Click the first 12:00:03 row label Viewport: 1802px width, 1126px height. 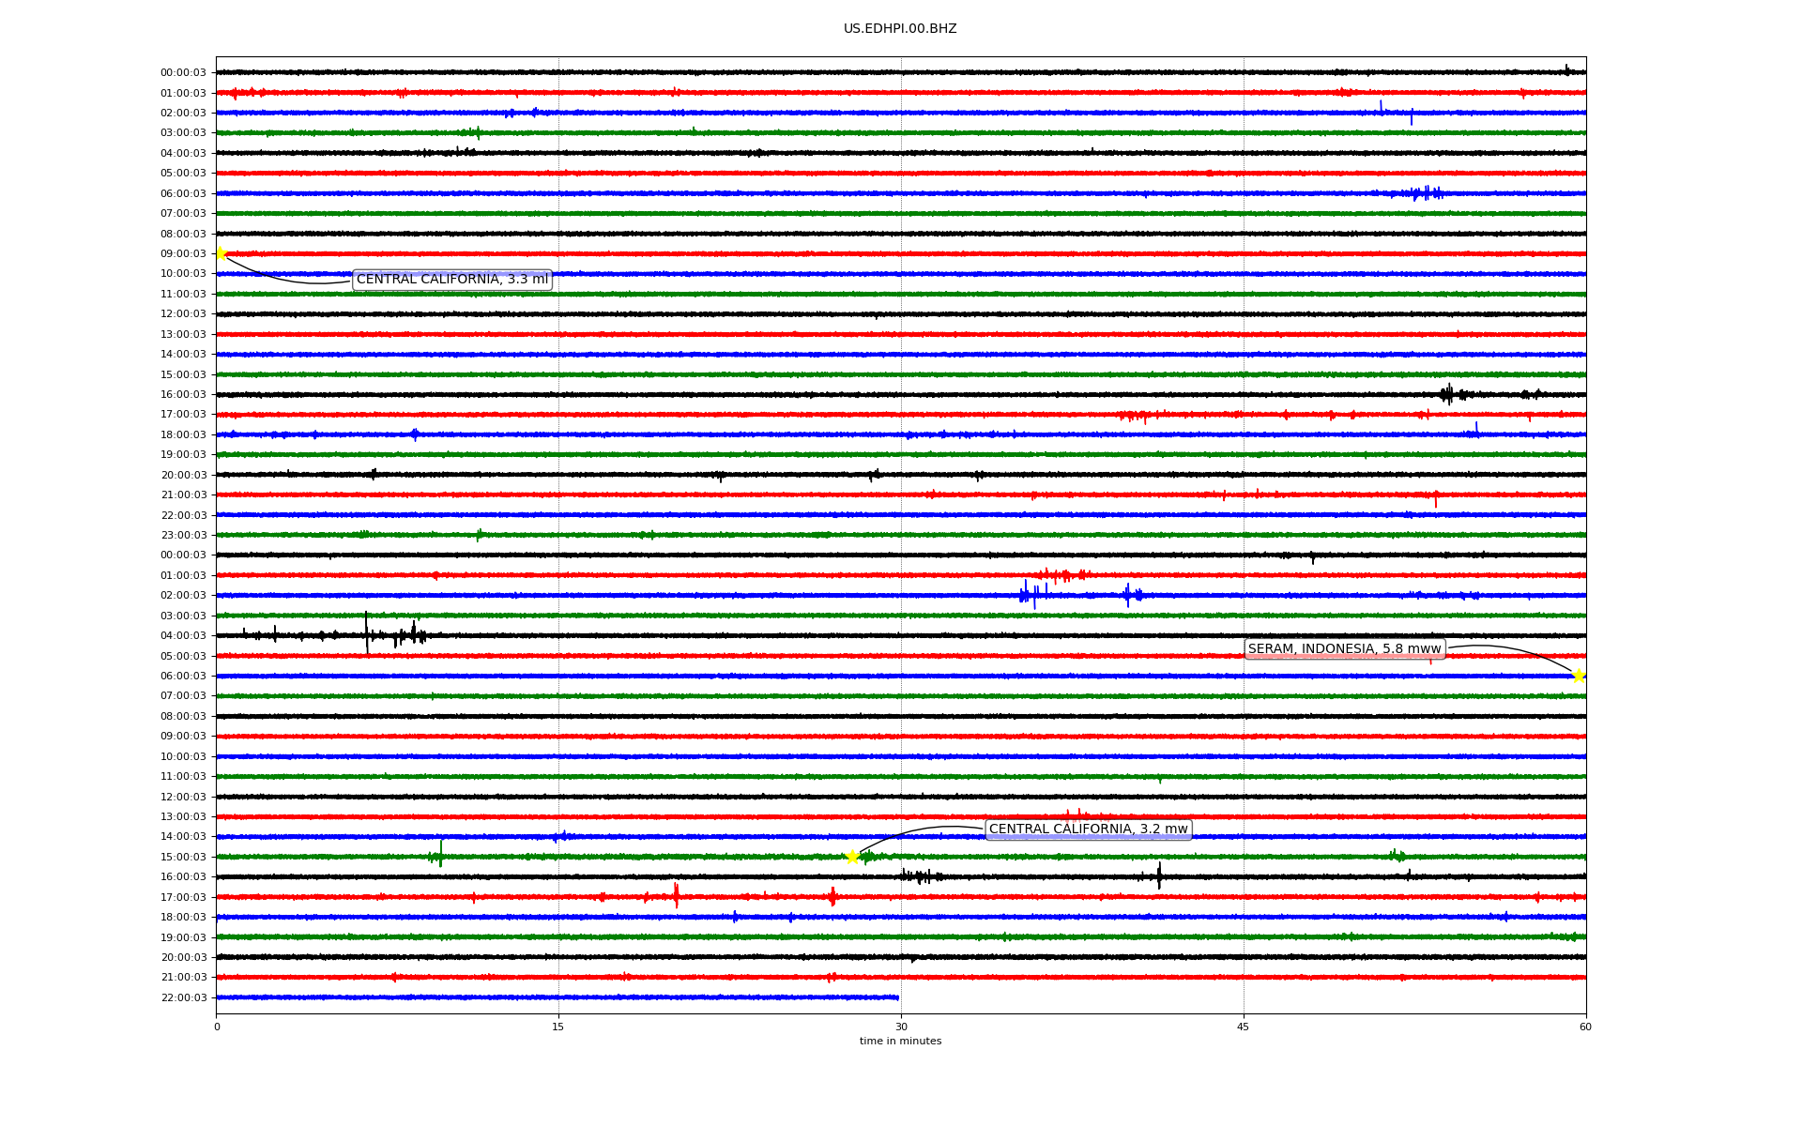click(183, 314)
